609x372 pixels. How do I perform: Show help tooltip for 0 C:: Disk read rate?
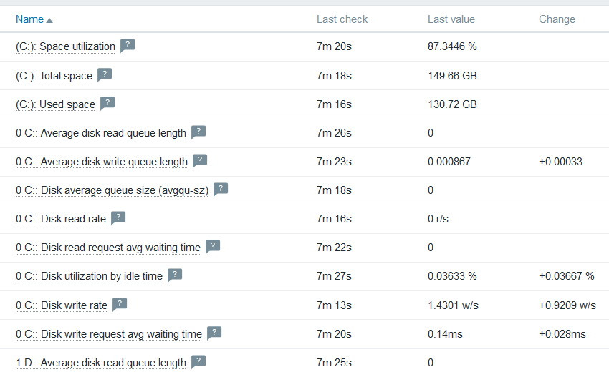[x=118, y=217]
